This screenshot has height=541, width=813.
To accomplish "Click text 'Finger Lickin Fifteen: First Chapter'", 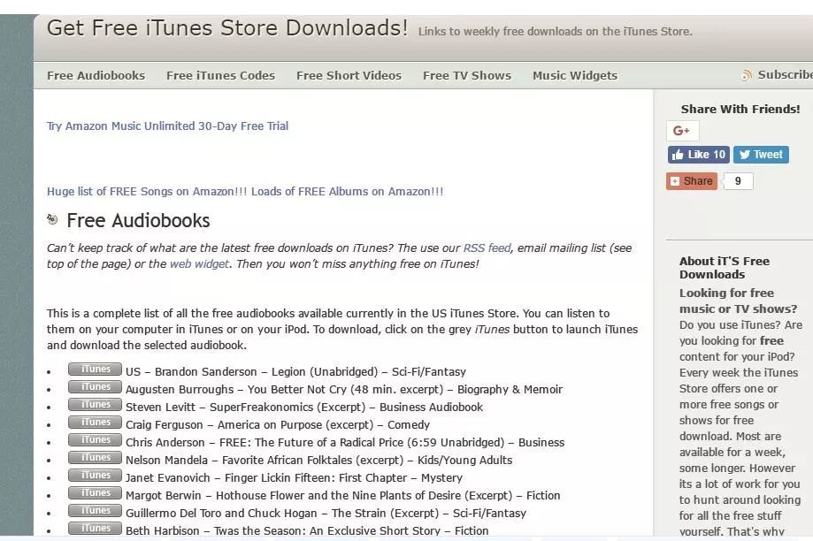I will (316, 477).
